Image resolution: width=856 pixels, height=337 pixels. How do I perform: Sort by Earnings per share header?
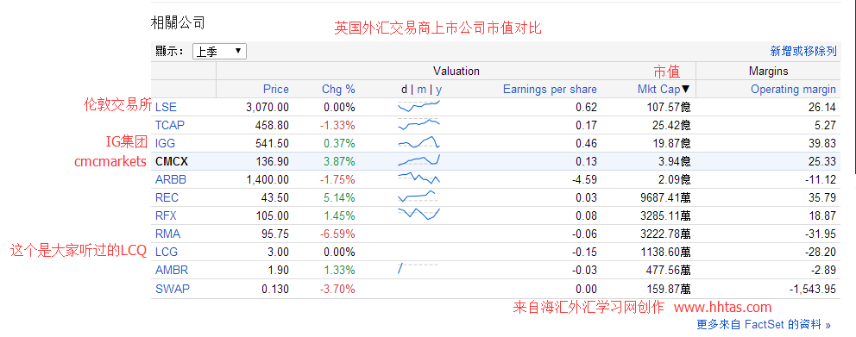pyautogui.click(x=550, y=90)
